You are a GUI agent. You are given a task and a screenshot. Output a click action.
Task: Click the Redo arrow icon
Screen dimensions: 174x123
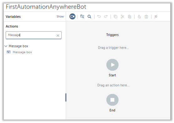106,17
